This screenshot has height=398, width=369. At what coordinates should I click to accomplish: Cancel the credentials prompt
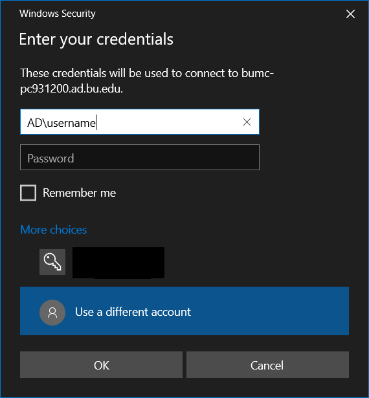point(267,365)
